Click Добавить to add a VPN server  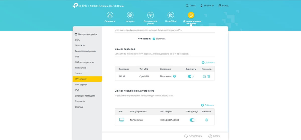click(x=208, y=62)
